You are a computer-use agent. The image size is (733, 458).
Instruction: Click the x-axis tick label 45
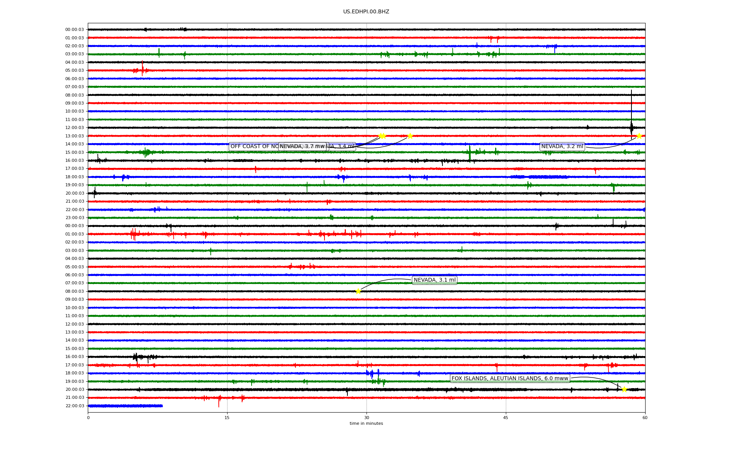pos(506,418)
